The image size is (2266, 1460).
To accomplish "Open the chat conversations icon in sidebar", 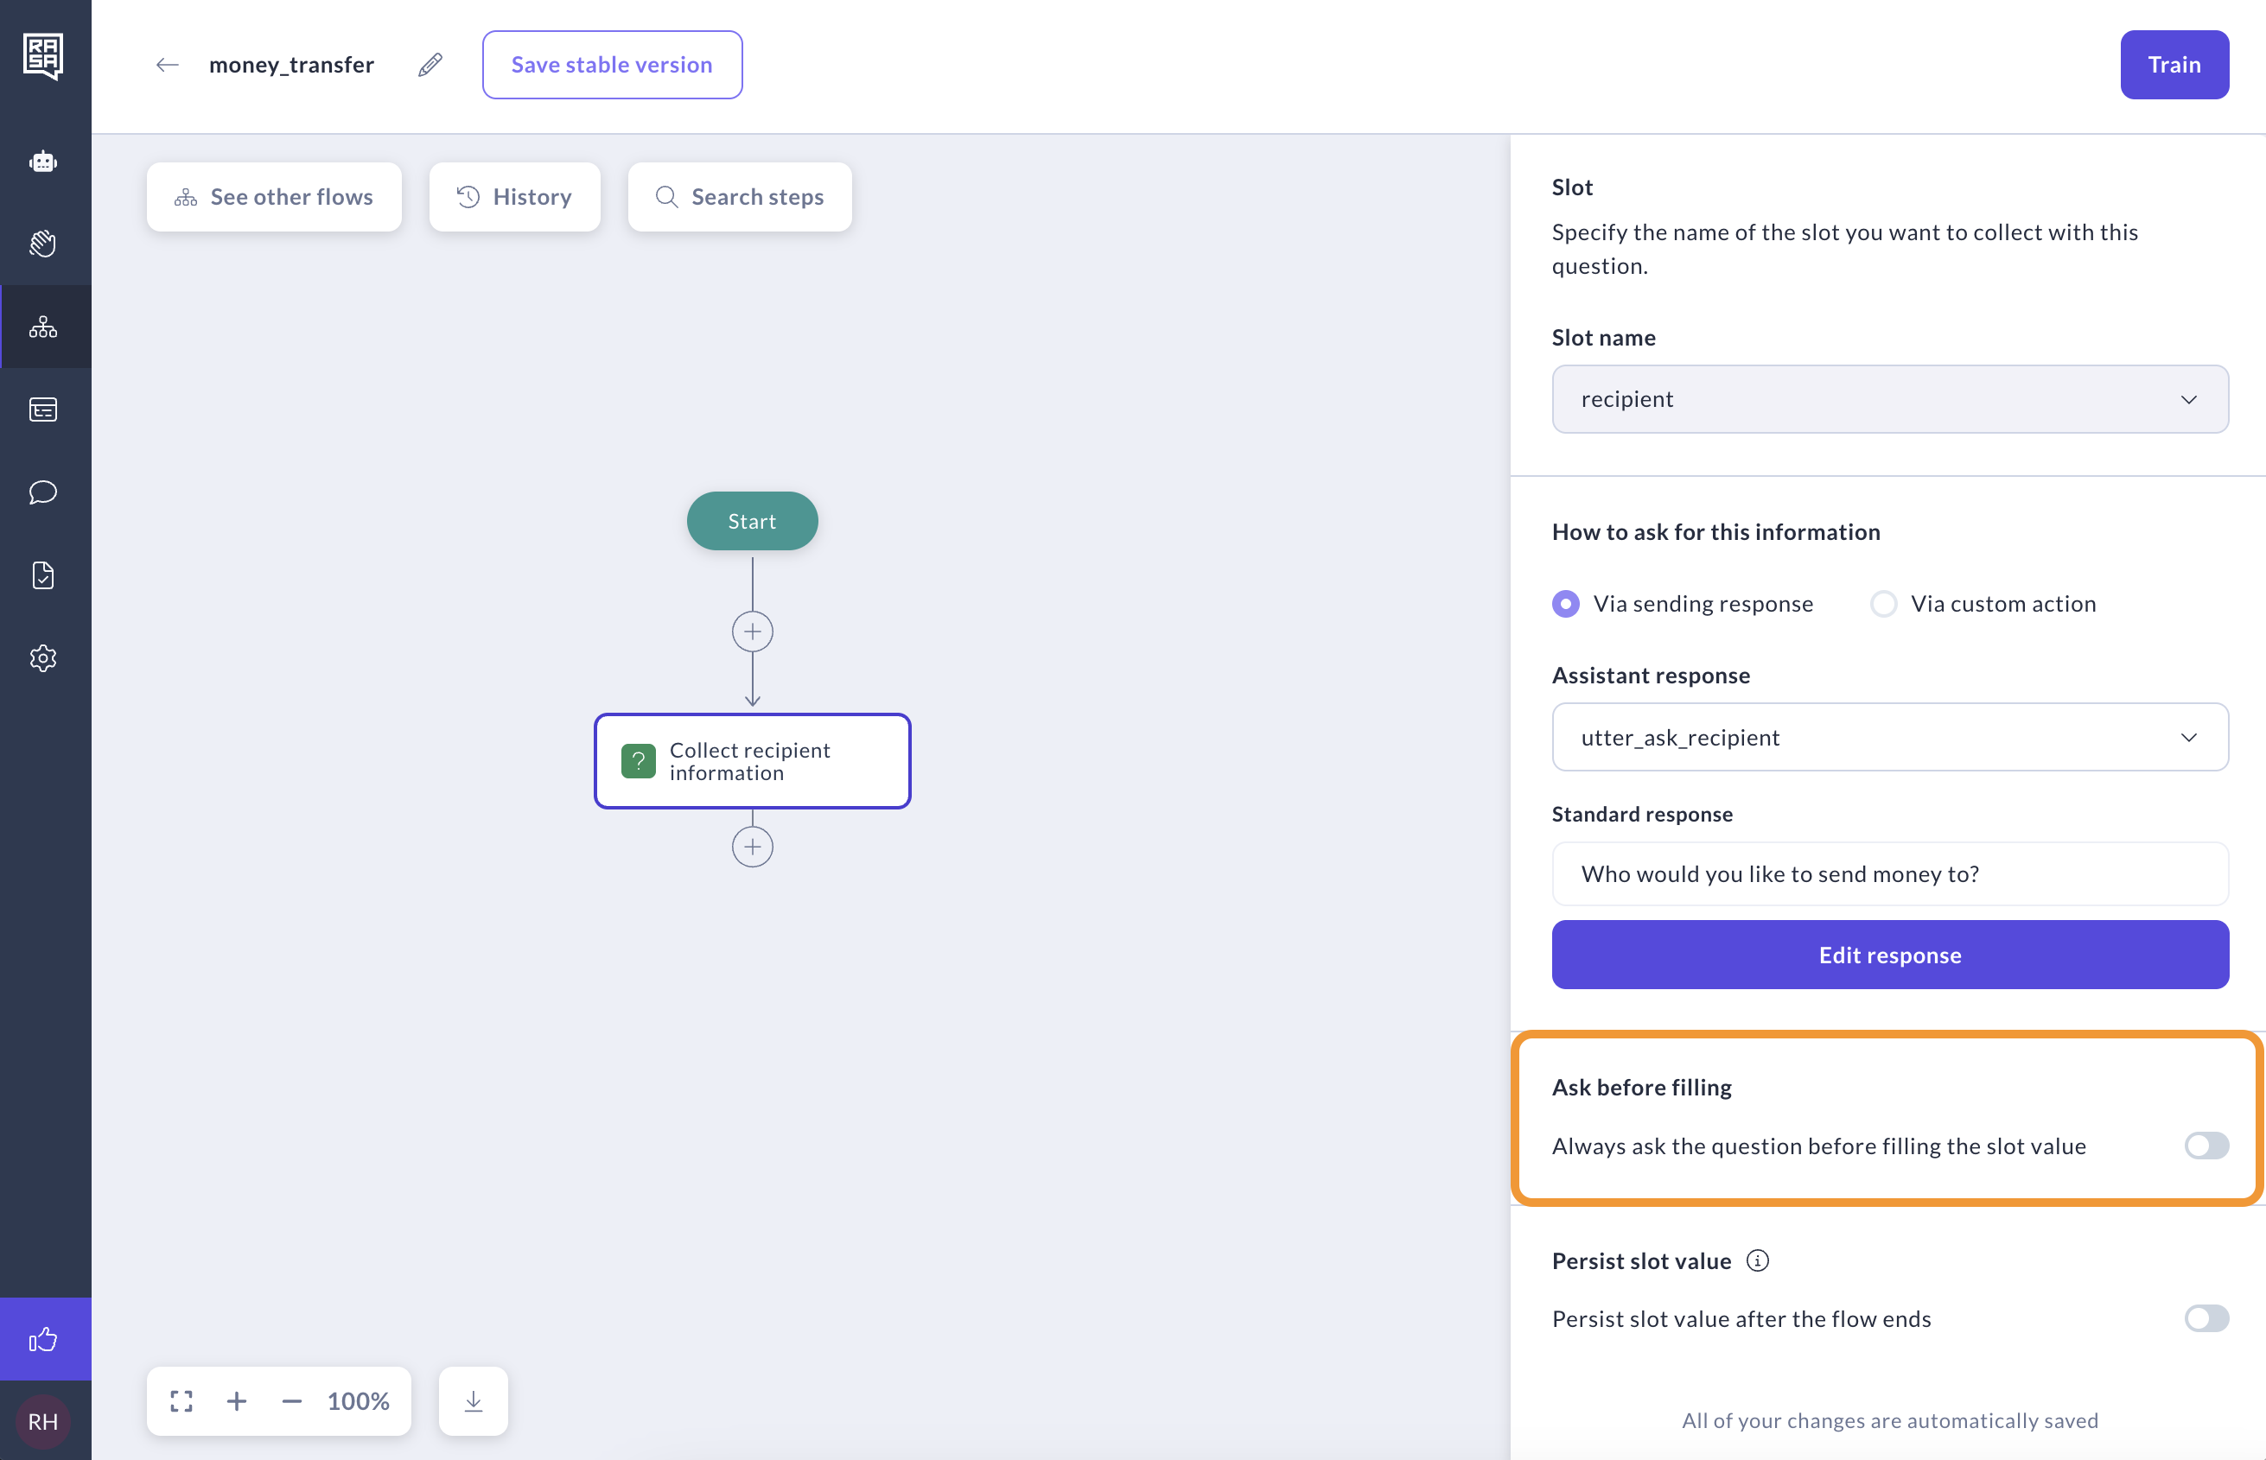I will 43,492.
